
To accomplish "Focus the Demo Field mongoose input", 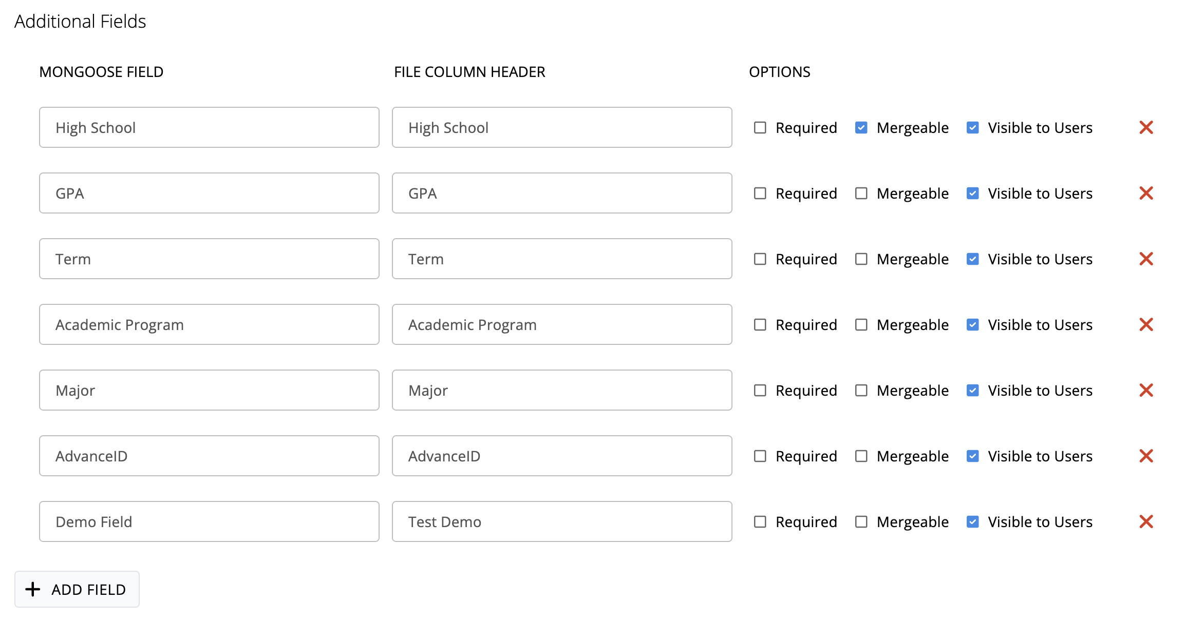I will (209, 521).
